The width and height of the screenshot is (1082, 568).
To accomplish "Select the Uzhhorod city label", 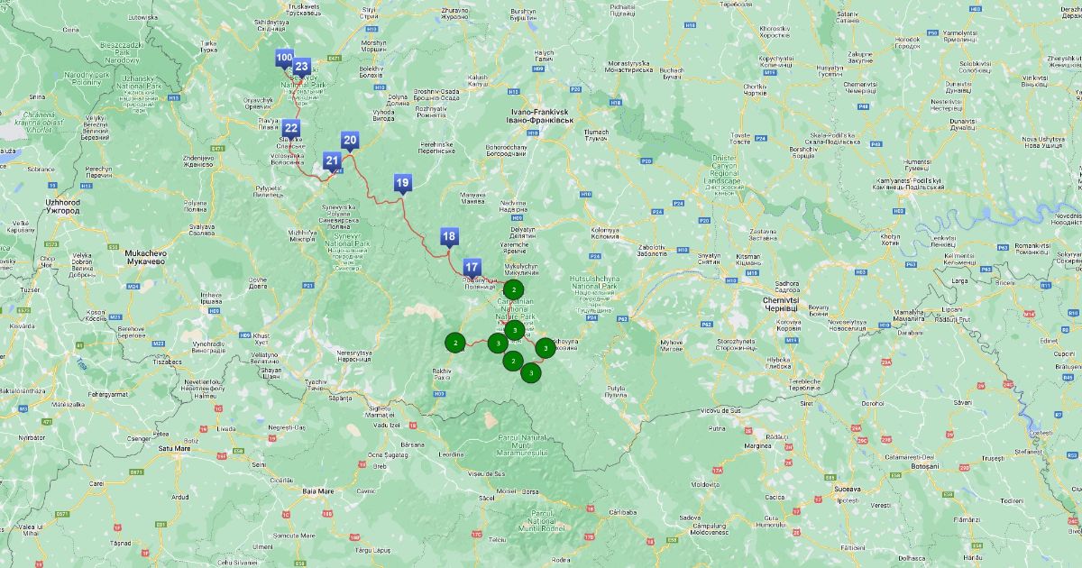I will [x=62, y=206].
